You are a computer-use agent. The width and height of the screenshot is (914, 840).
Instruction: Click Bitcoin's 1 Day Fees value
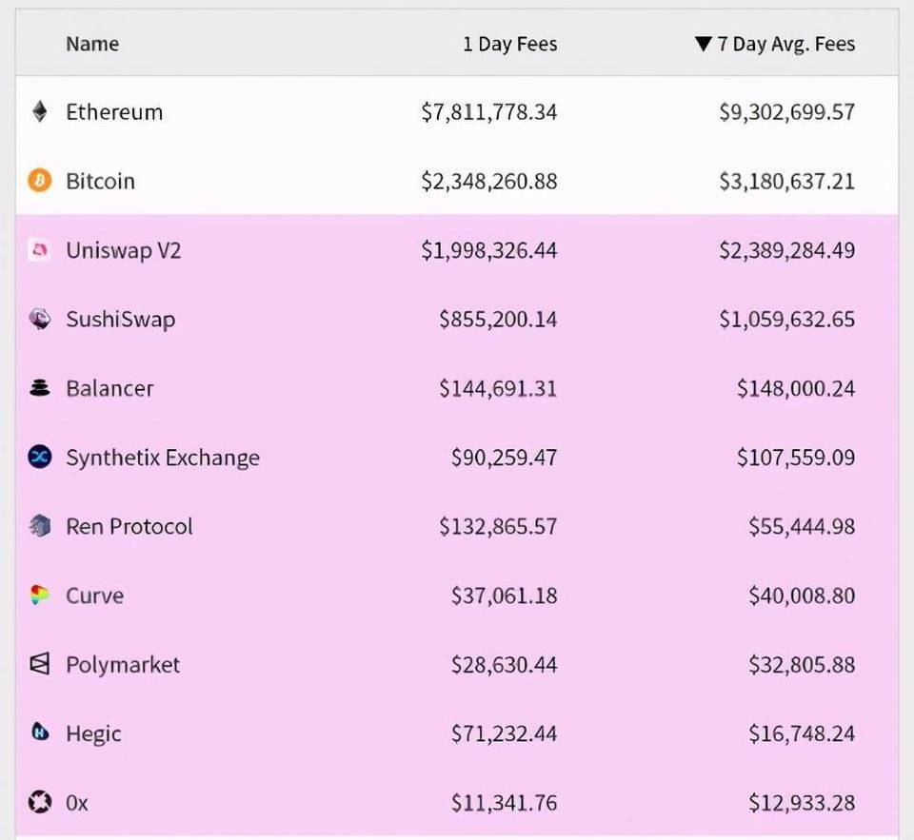[x=489, y=181]
